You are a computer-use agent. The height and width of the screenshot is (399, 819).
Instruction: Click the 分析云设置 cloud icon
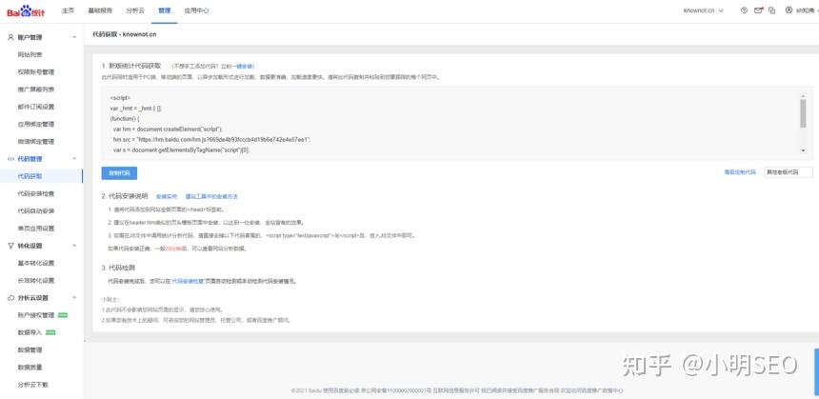click(x=10, y=298)
